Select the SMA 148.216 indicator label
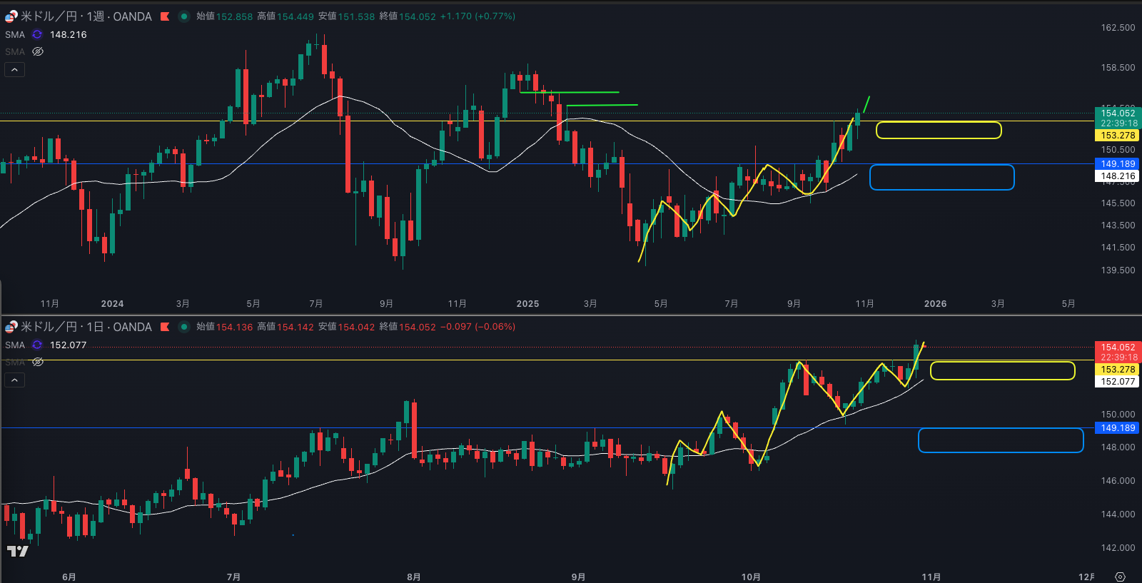Screen dimensions: 1142x583 click(x=15, y=34)
